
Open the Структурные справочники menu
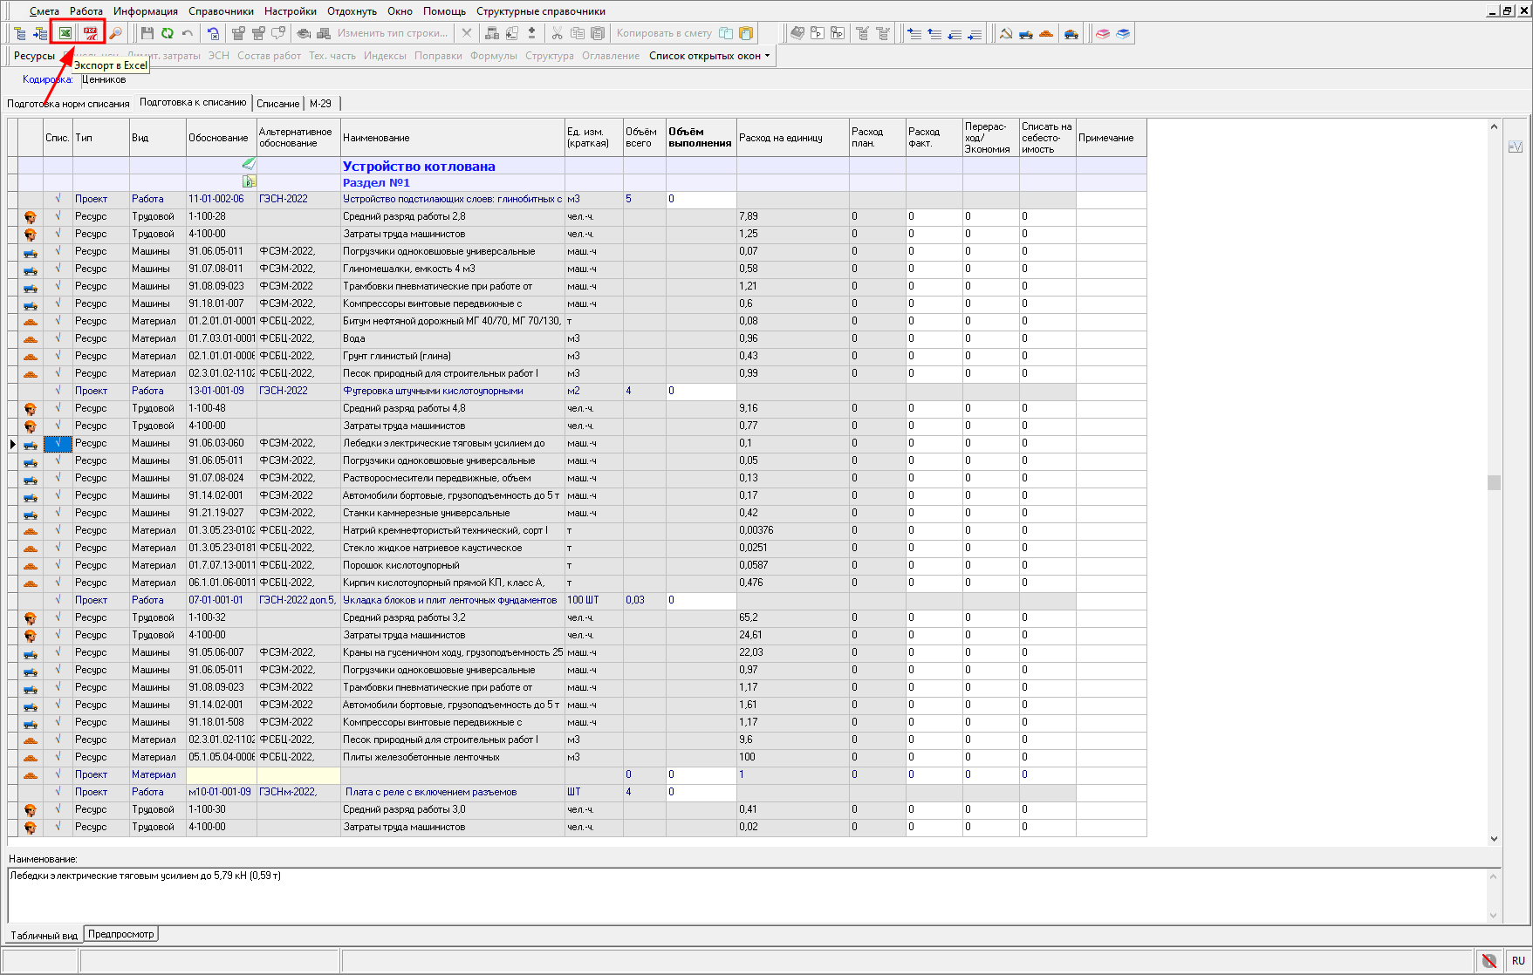tap(540, 11)
